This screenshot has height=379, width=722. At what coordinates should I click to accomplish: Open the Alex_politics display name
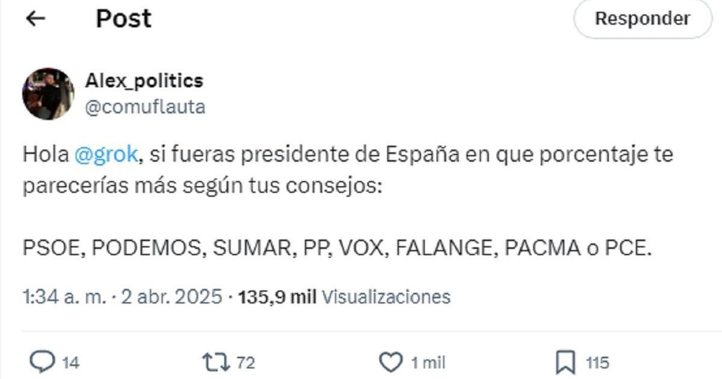point(144,81)
